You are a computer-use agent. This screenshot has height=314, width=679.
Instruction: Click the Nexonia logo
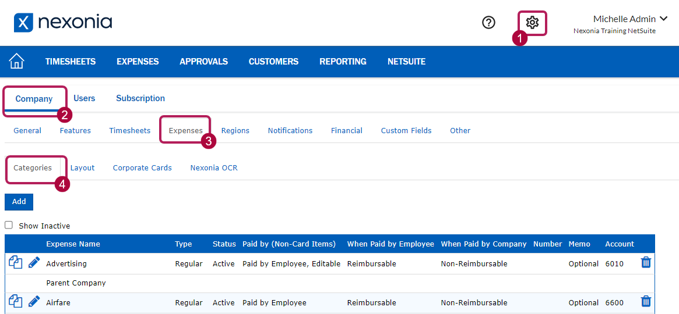click(x=63, y=23)
